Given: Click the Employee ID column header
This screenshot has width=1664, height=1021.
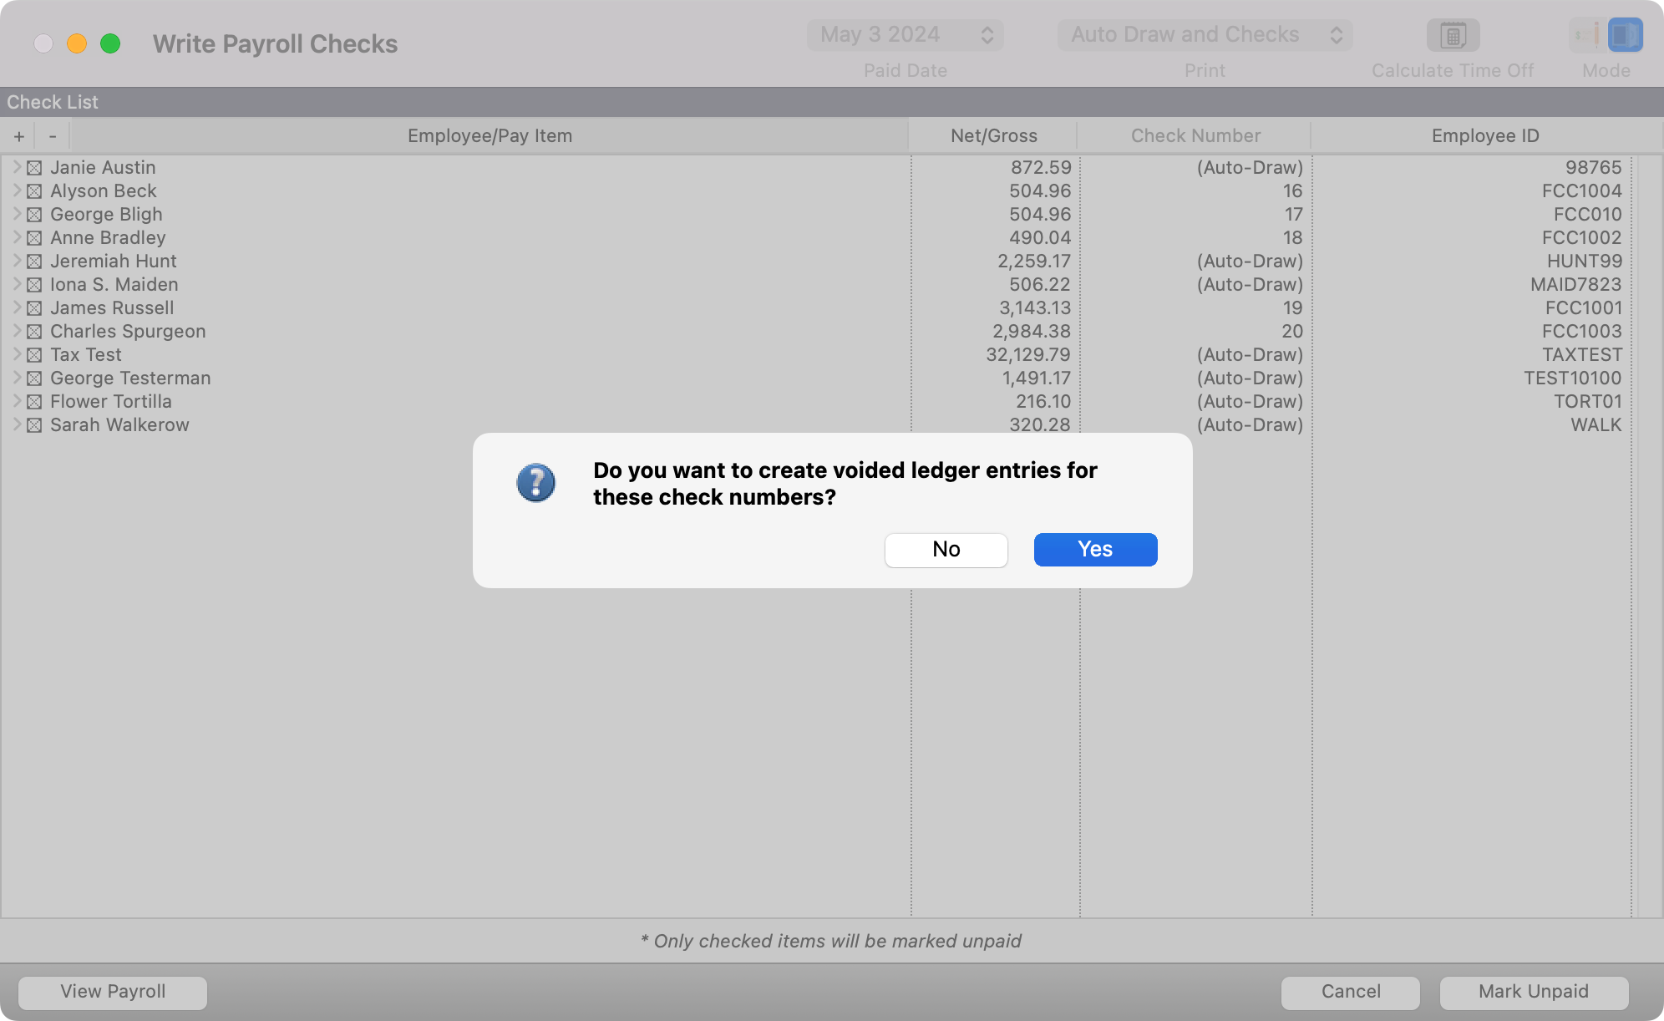Looking at the screenshot, I should 1484,136.
